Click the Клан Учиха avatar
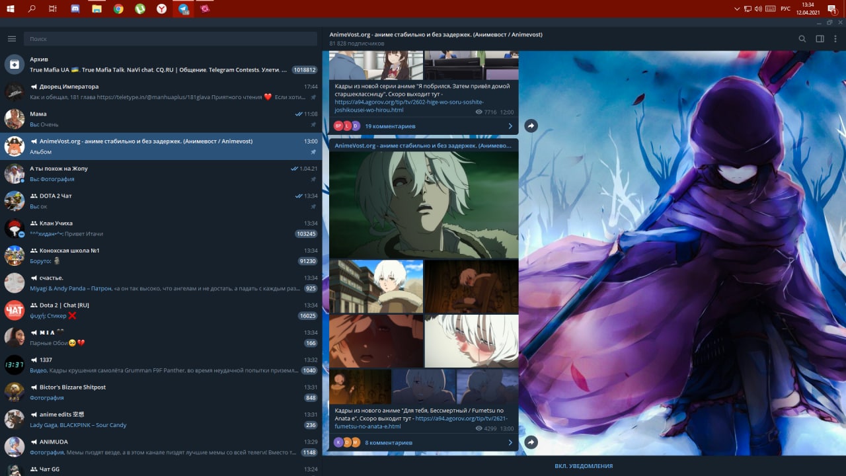The image size is (846, 476). click(15, 228)
